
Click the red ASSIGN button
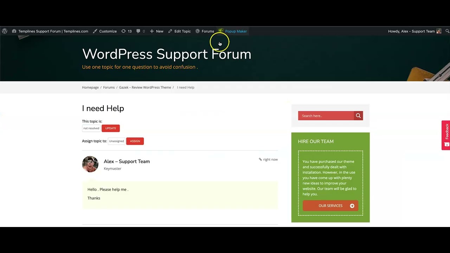(x=135, y=141)
